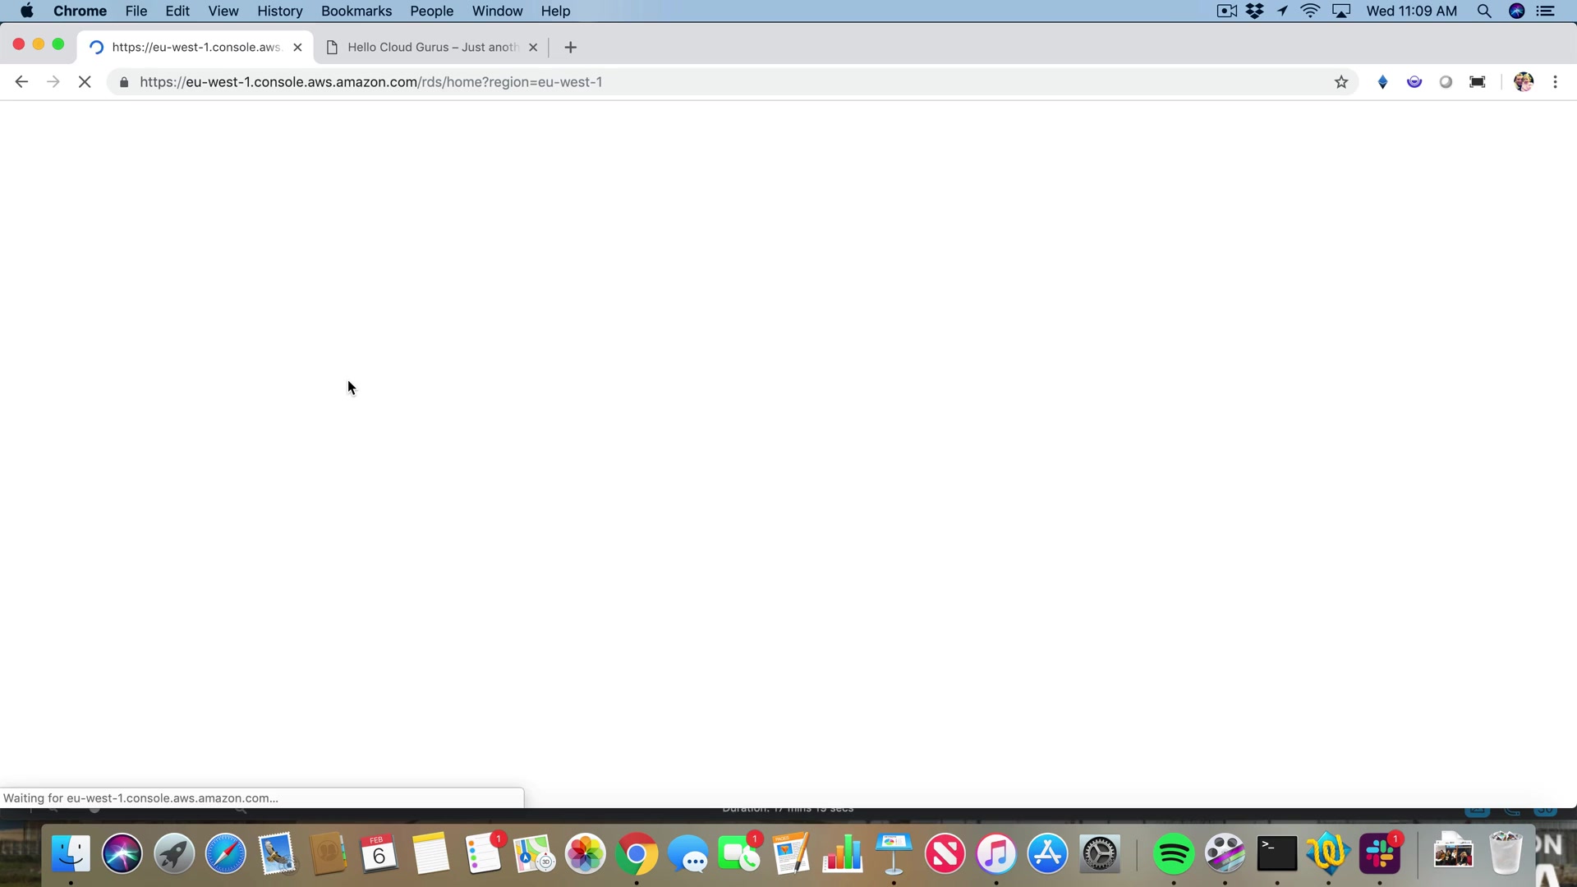Open Spotlight search in menu bar
The image size is (1577, 887).
point(1483,11)
